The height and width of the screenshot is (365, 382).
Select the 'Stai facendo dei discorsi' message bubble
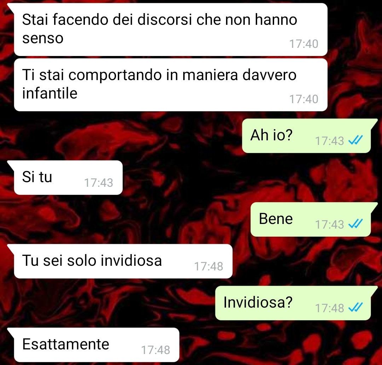click(x=170, y=29)
